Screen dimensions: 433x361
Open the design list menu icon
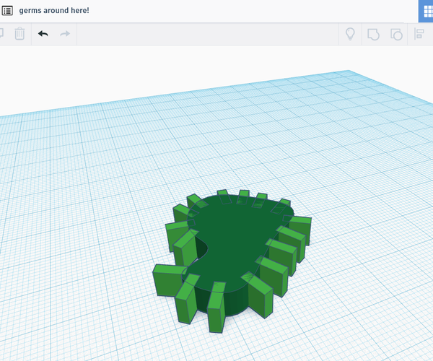click(7, 11)
